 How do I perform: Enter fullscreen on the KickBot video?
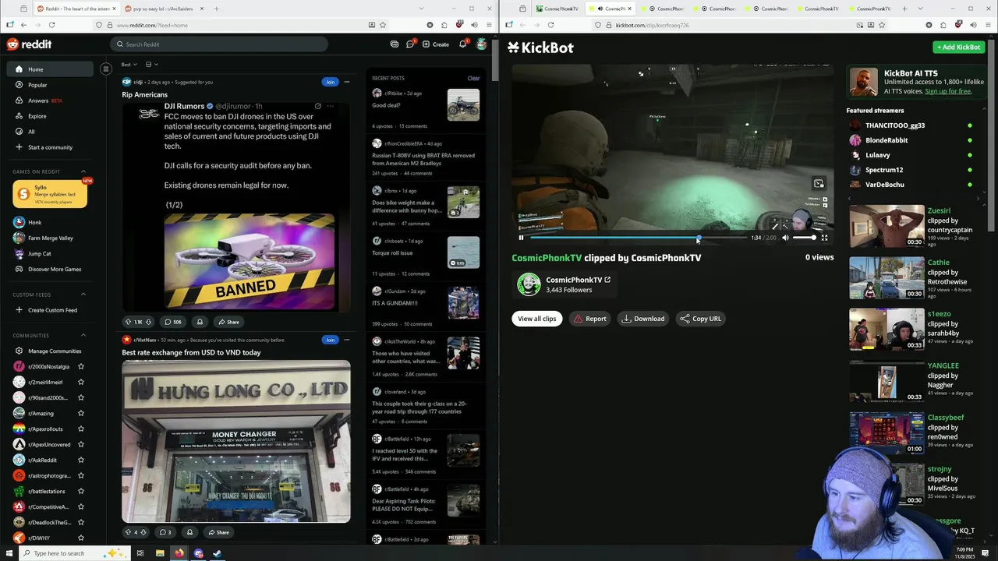pos(824,238)
